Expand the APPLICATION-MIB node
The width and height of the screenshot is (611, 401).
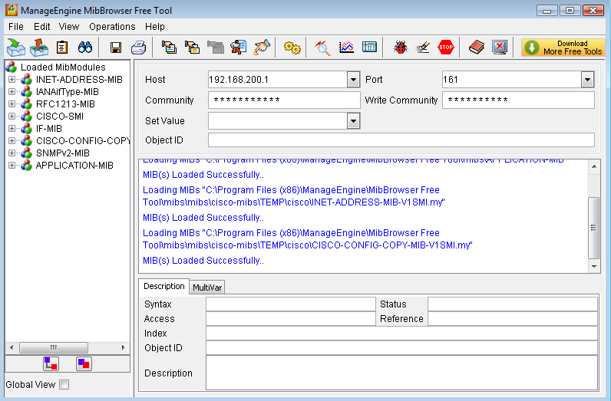12,165
